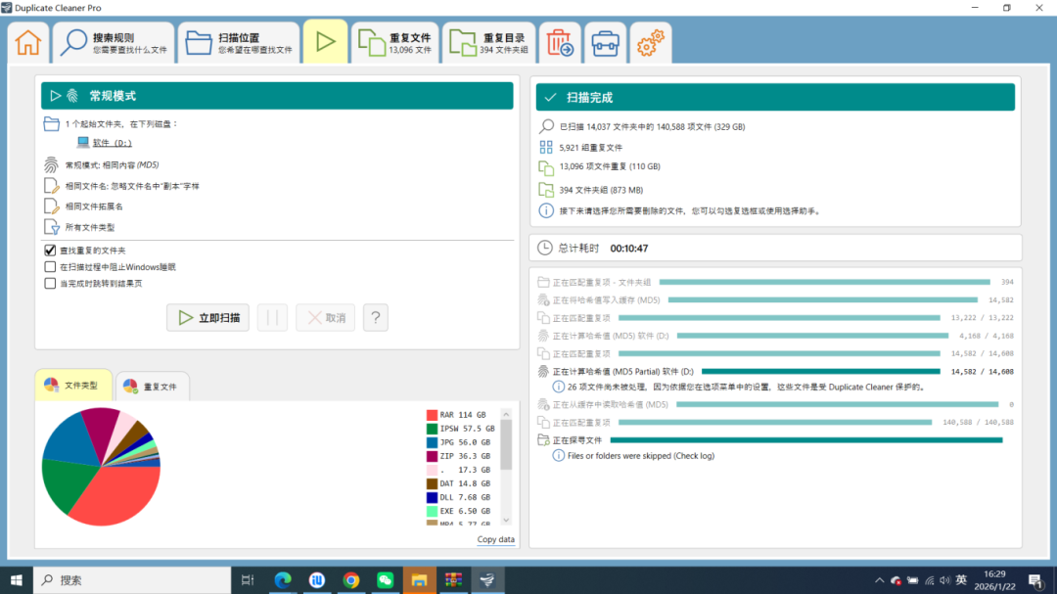1057x594 pixels.
Task: Uncheck 查找重复的文件夹 checkbox
Action: pos(50,251)
